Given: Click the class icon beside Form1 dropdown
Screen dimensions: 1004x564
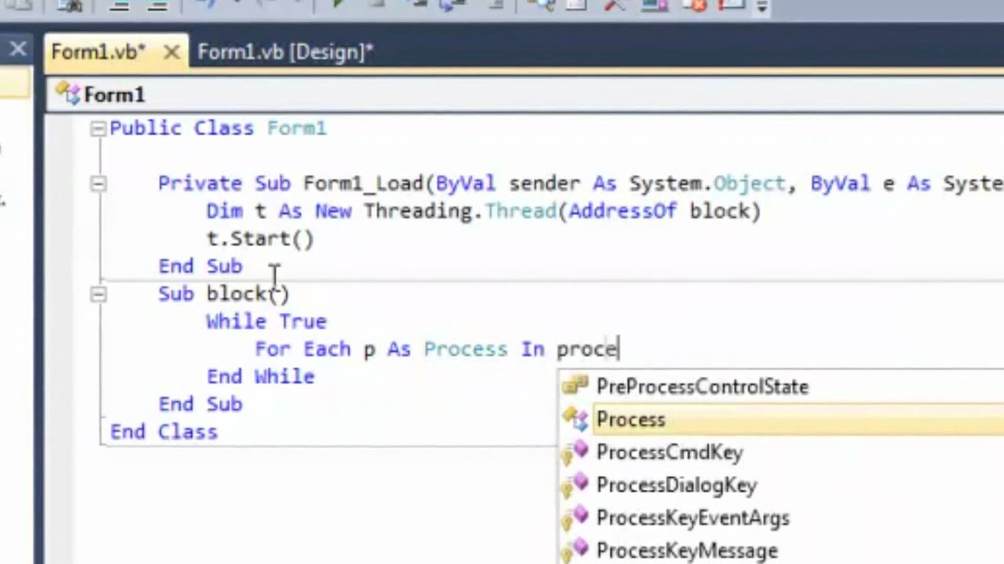Looking at the screenshot, I should coord(67,95).
